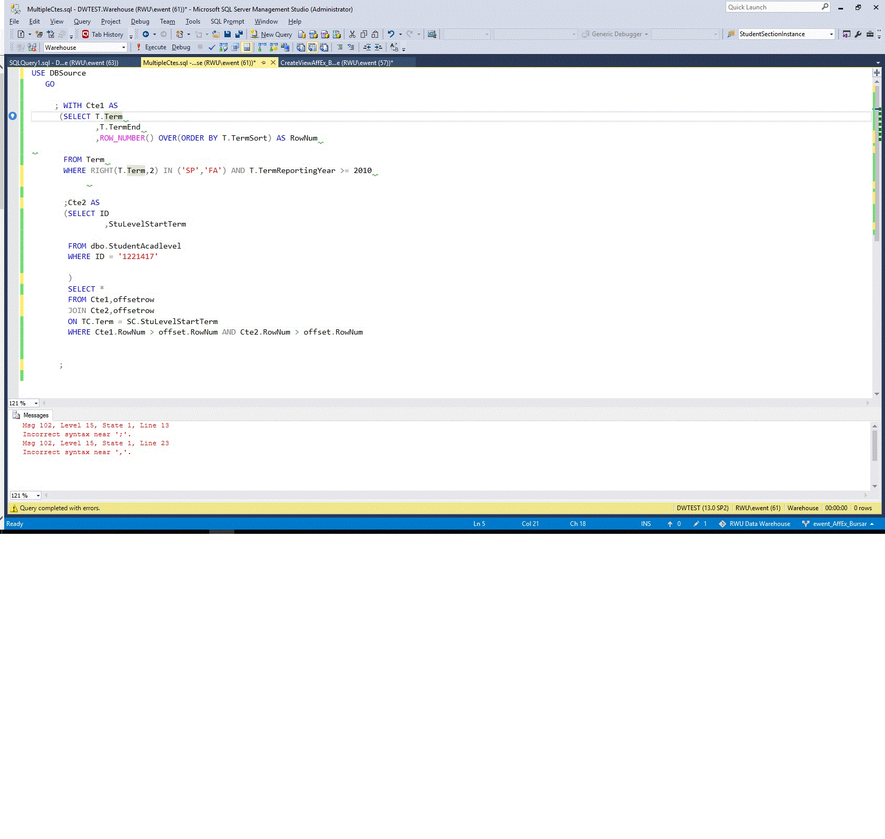The image size is (885, 839).
Task: Click the Properties wrench icon
Action: point(858,35)
